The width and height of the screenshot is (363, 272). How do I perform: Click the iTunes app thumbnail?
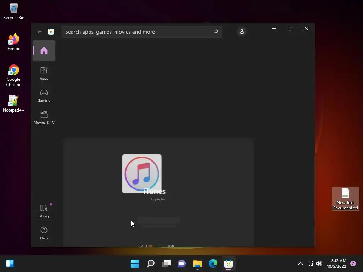coord(142,174)
